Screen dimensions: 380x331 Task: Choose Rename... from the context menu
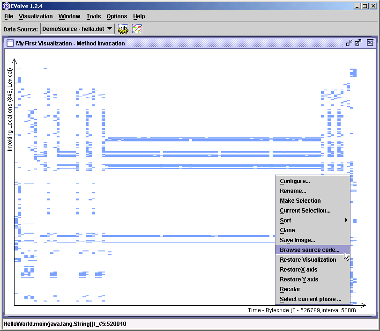[x=313, y=191]
